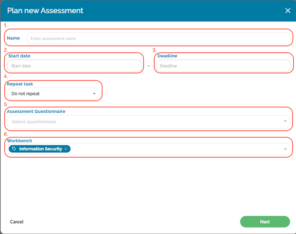The height and width of the screenshot is (234, 296).
Task: Click the Assessment Questionnaire label
Action: coord(36,111)
